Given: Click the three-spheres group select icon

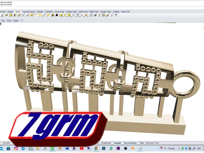Looking at the screenshot, I should click(52, 15).
